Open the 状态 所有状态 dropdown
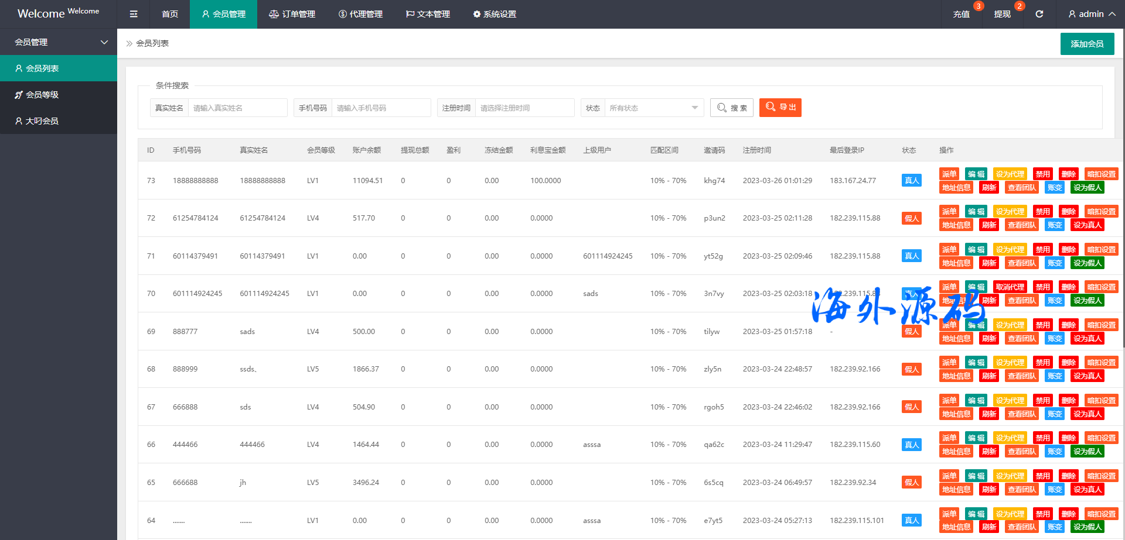 (653, 108)
